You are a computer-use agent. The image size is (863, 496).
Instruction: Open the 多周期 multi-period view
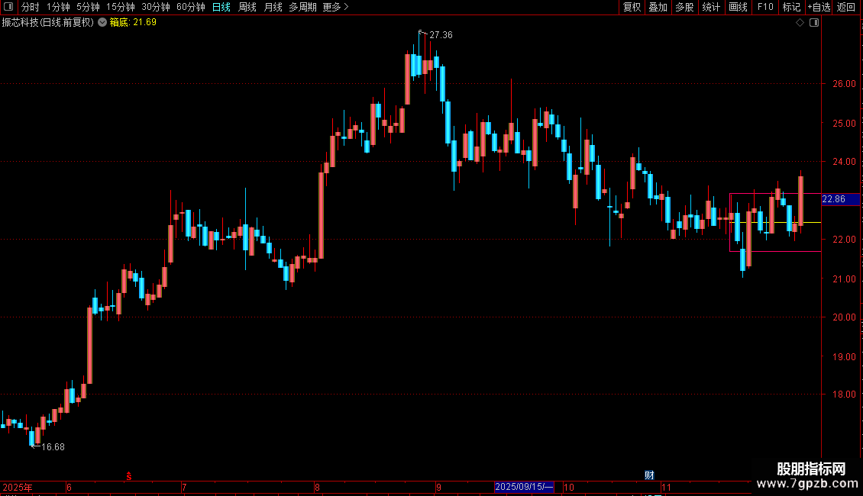tap(302, 7)
